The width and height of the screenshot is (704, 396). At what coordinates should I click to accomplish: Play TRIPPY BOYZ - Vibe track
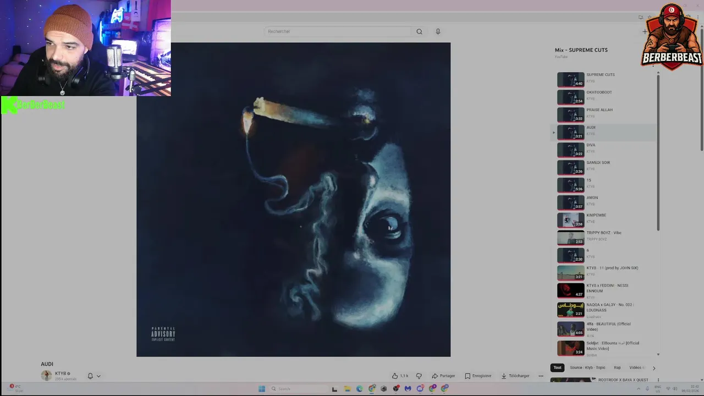click(x=605, y=238)
